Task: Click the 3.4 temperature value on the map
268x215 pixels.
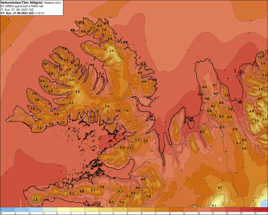Action: click(x=111, y=51)
